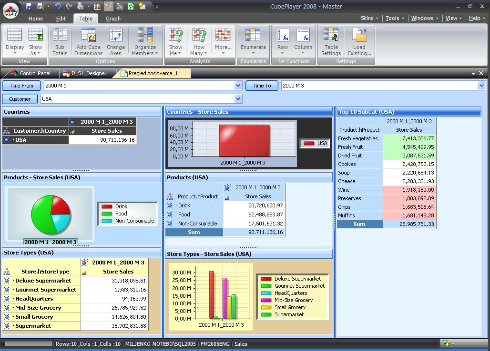The width and height of the screenshot is (490, 351).
Task: Click the drill icon beside Food row
Action: [170, 214]
